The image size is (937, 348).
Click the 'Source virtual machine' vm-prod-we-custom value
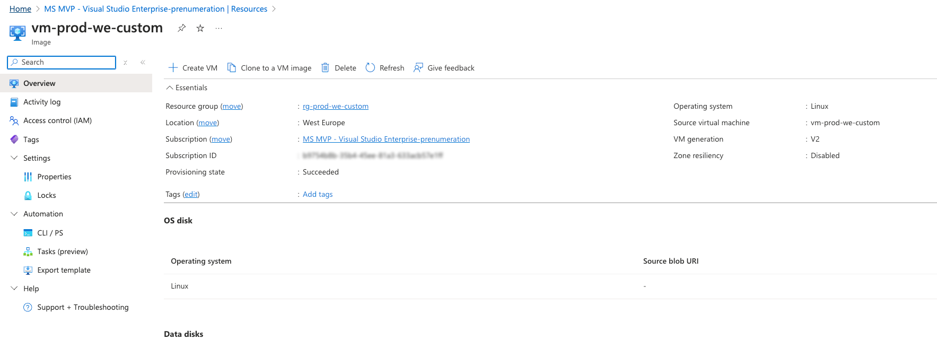845,123
